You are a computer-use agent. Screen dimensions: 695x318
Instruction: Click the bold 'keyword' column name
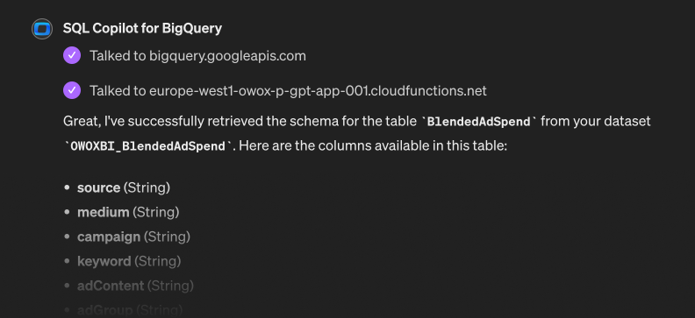pyautogui.click(x=104, y=261)
